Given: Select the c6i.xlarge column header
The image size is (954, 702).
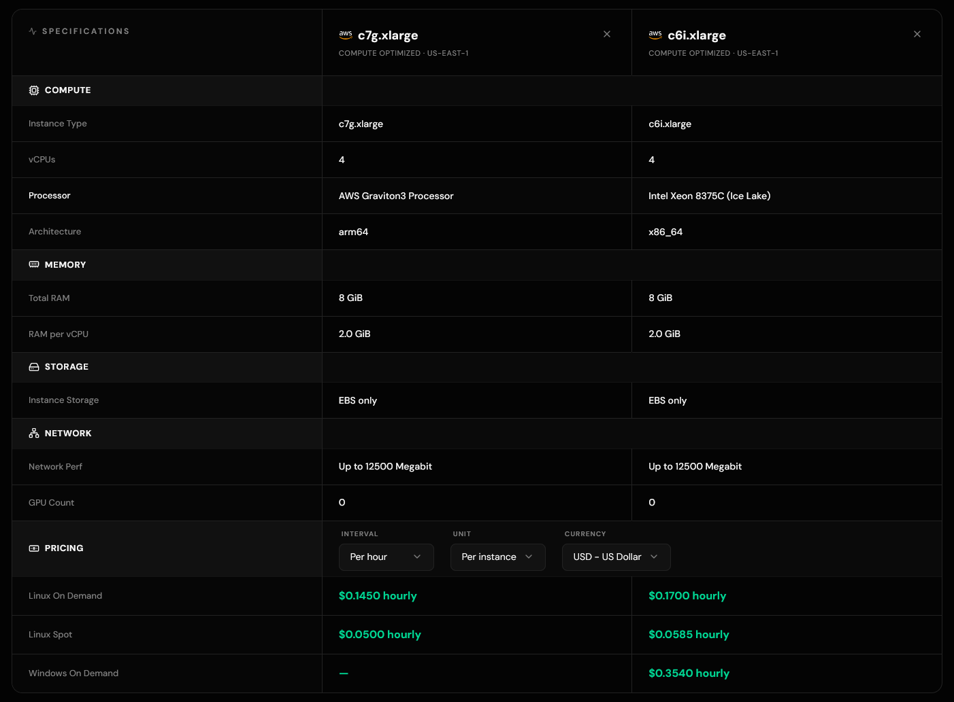Looking at the screenshot, I should [696, 35].
